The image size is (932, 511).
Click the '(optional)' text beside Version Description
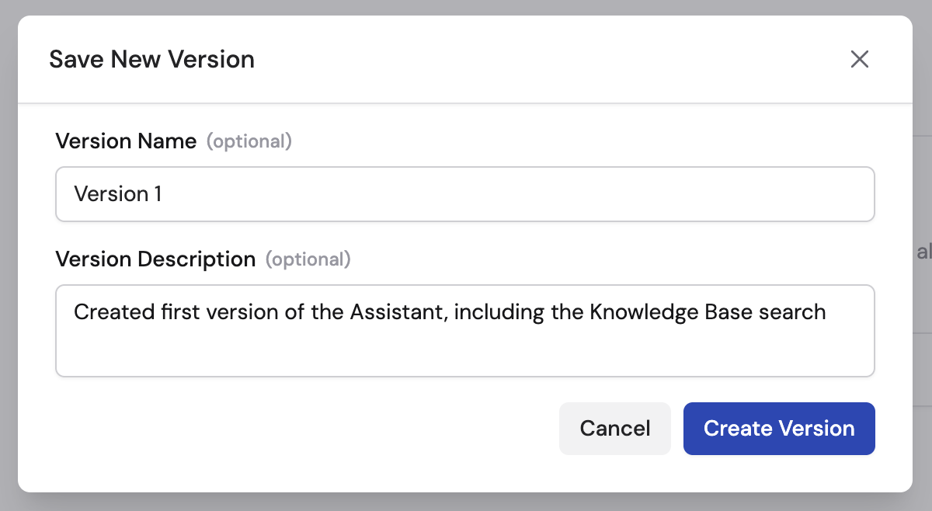click(308, 259)
